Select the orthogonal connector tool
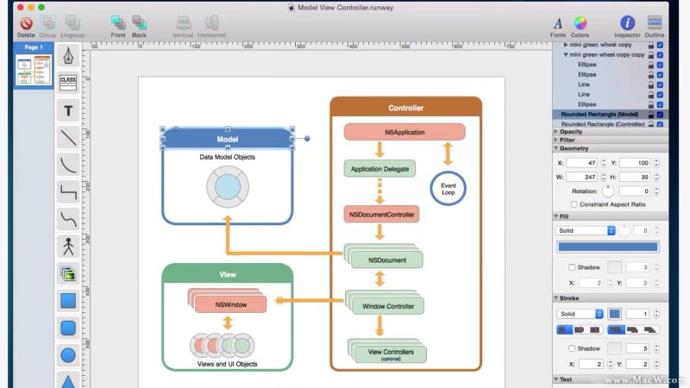The width and height of the screenshot is (690, 388). click(x=68, y=192)
